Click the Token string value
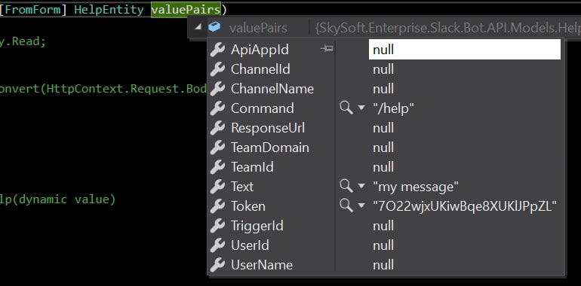Viewport: 581px width, 286px height. [x=465, y=206]
